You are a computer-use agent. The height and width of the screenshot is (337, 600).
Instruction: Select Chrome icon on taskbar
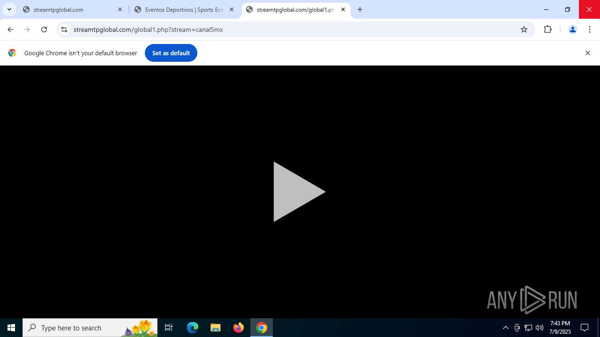point(262,328)
